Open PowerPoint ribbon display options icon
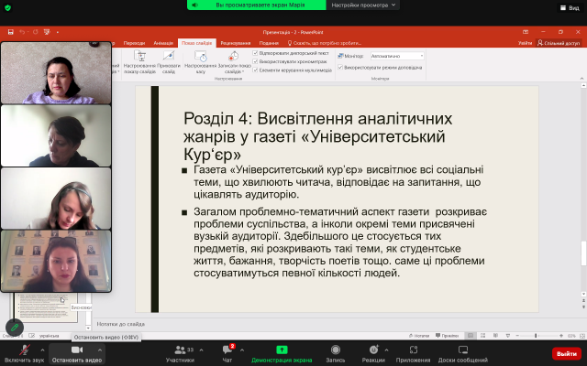587x366 pixels. [x=526, y=32]
